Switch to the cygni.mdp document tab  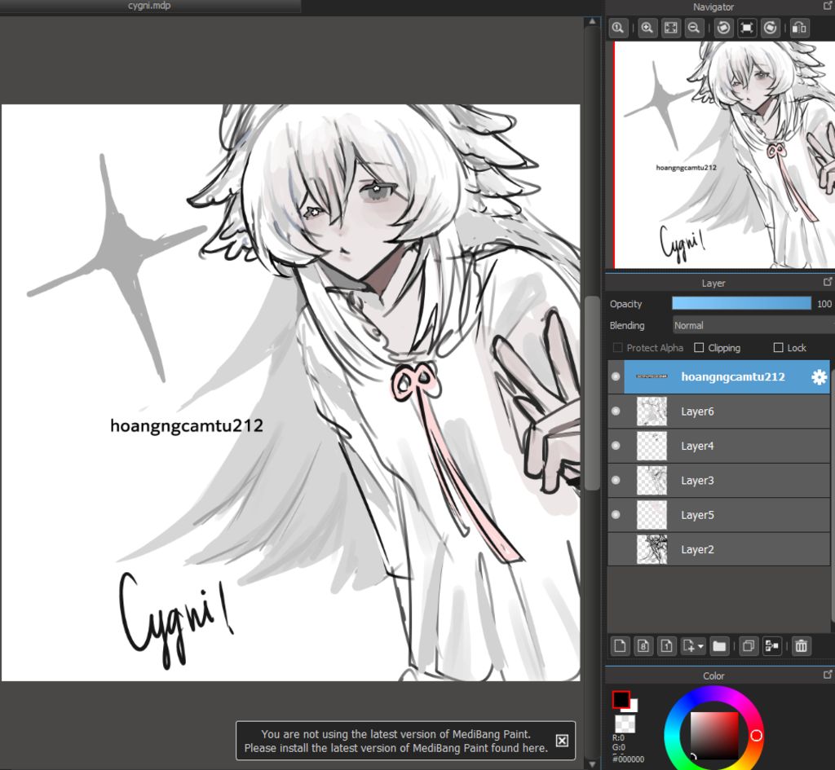[x=150, y=6]
